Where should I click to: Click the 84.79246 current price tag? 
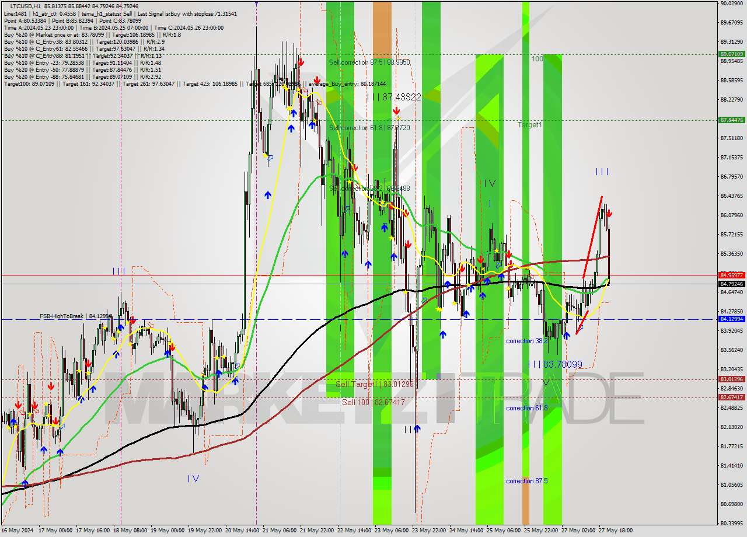[x=731, y=284]
